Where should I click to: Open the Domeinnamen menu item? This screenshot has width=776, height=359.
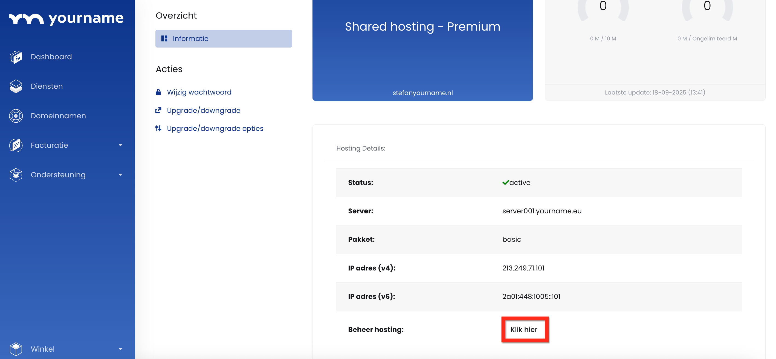coord(58,116)
